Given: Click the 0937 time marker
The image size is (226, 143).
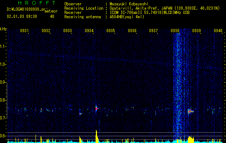Looking at the screenshot, I should click(x=153, y=30).
